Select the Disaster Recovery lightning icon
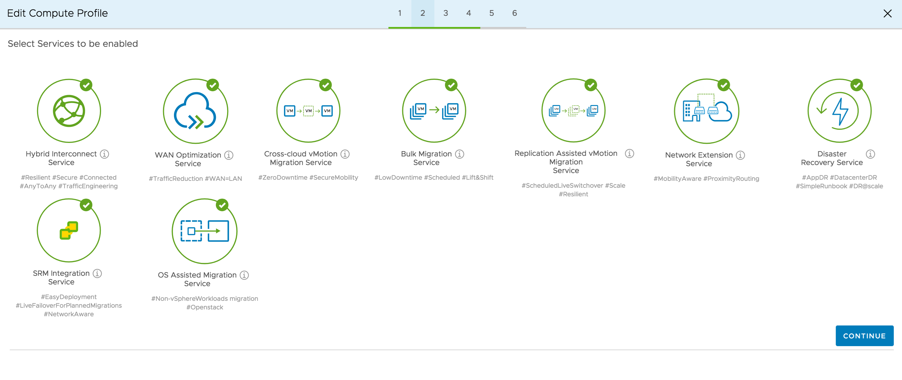 click(x=839, y=111)
